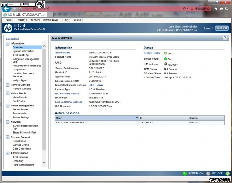Open the 編輯(E) menu
232x183 pixels.
[x=22, y=20]
